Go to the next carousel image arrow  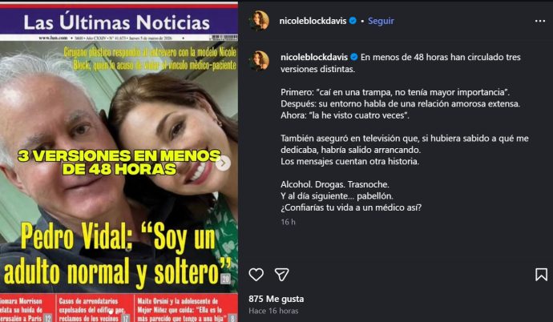click(224, 163)
